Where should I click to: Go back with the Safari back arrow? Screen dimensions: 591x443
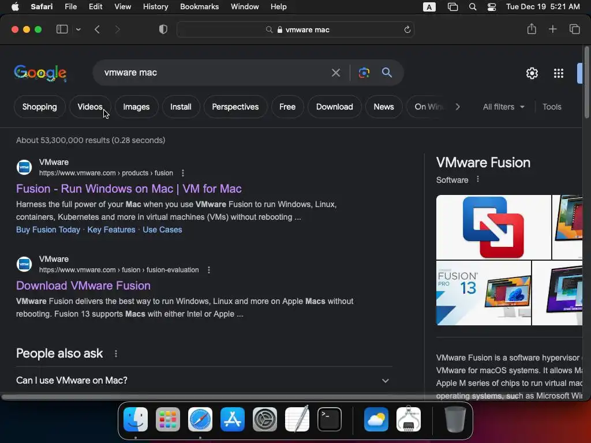pos(97,29)
